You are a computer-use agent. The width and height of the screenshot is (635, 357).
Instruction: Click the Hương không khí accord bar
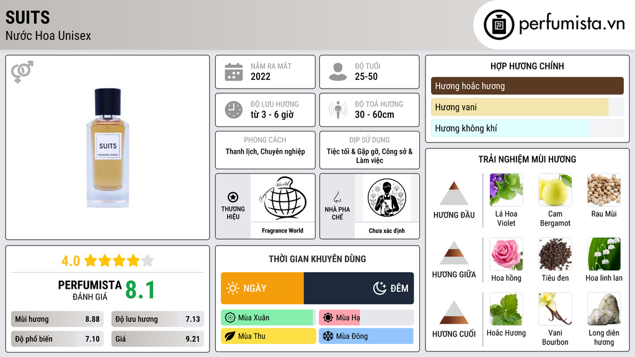[x=527, y=128]
